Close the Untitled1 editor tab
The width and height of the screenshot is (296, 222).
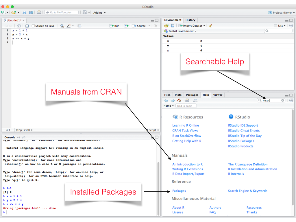[x=23, y=21]
